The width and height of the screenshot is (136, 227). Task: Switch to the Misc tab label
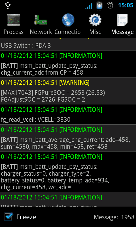pyautogui.click(x=95, y=32)
